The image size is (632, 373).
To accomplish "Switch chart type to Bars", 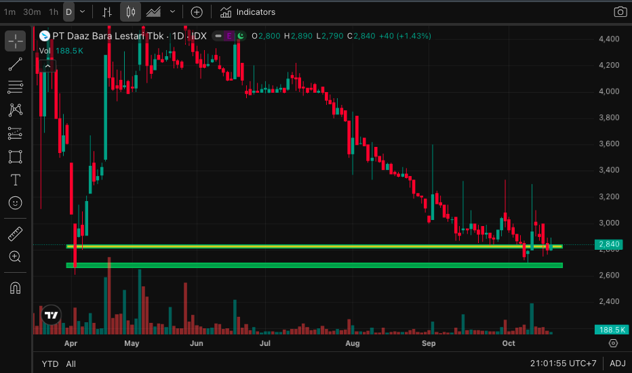I will pyautogui.click(x=107, y=12).
